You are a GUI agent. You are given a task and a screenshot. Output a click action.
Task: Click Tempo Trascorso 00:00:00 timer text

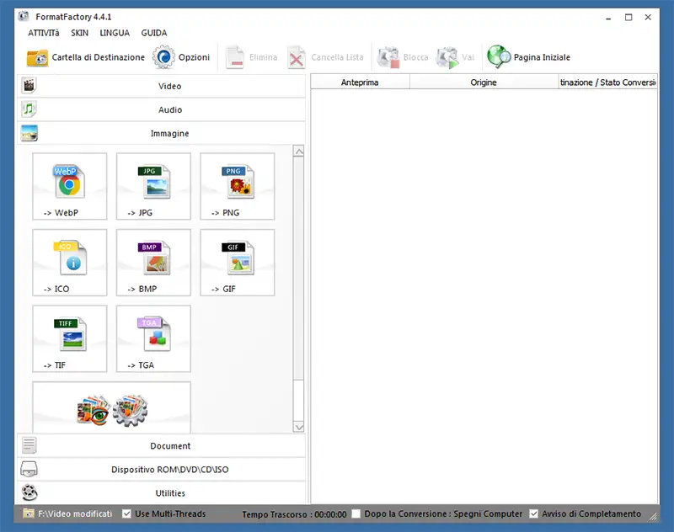point(294,514)
